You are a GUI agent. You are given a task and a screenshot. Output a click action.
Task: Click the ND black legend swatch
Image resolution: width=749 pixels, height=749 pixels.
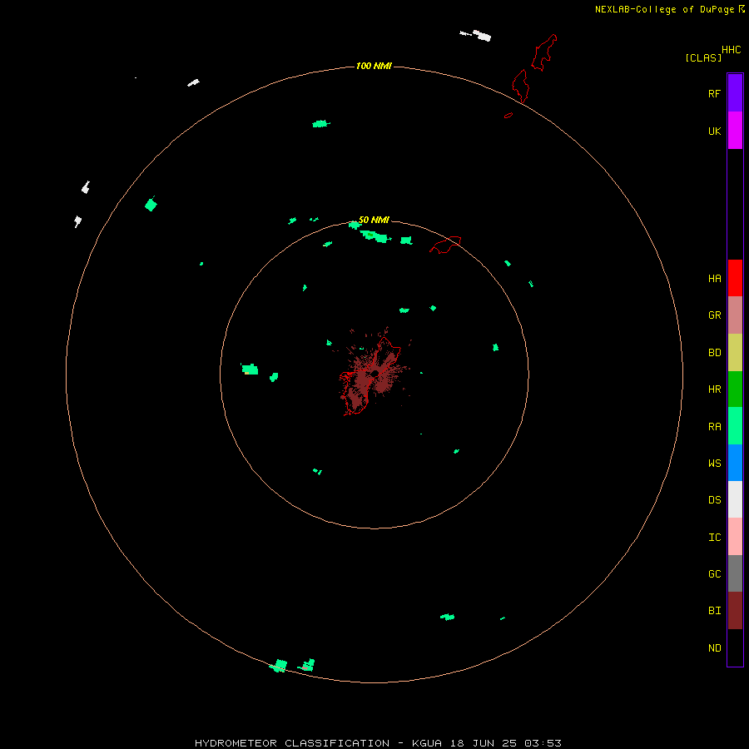tap(735, 647)
